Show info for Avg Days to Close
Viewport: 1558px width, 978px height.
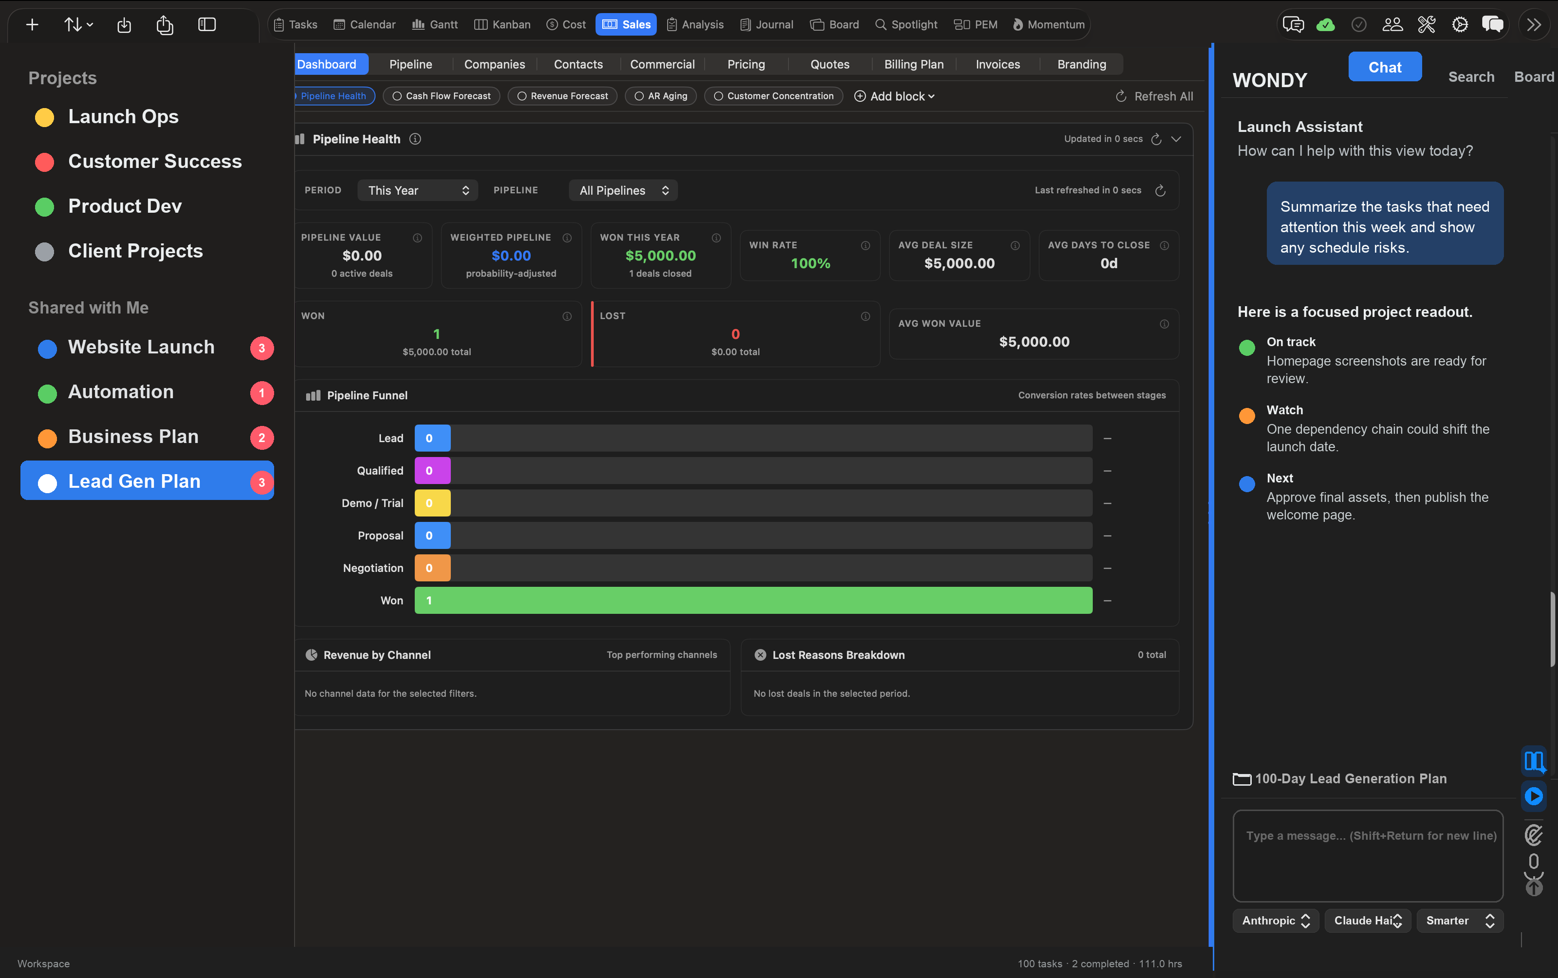(1164, 246)
